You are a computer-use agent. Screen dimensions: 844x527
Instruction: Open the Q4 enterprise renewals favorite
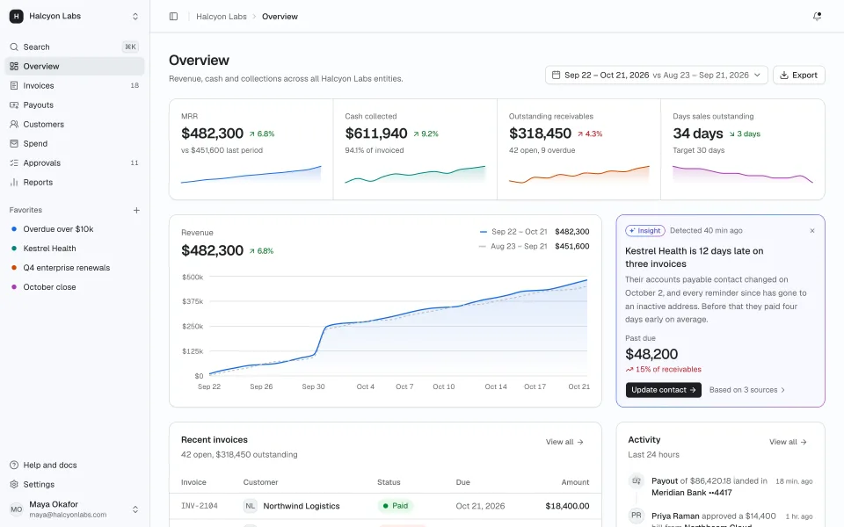tap(75, 268)
